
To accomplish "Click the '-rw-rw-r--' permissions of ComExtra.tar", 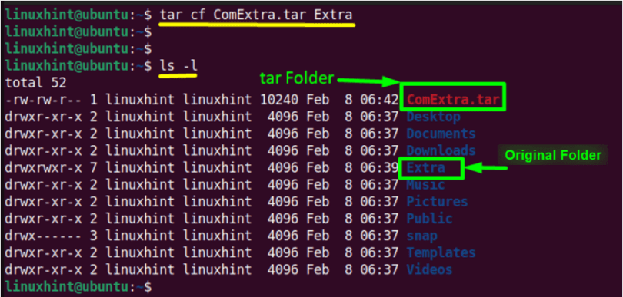I will point(43,100).
